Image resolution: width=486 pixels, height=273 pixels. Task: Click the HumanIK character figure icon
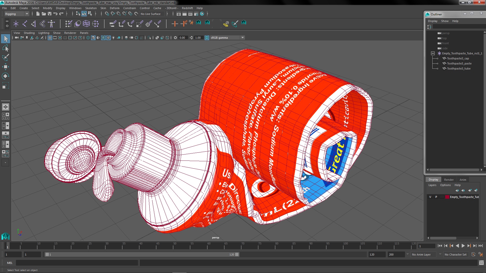52,24
